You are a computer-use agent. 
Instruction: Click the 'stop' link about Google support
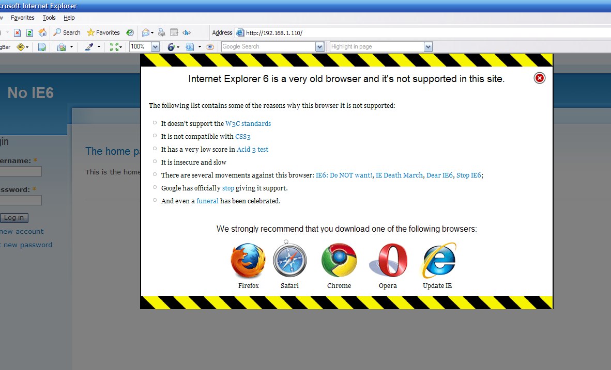[x=228, y=188]
